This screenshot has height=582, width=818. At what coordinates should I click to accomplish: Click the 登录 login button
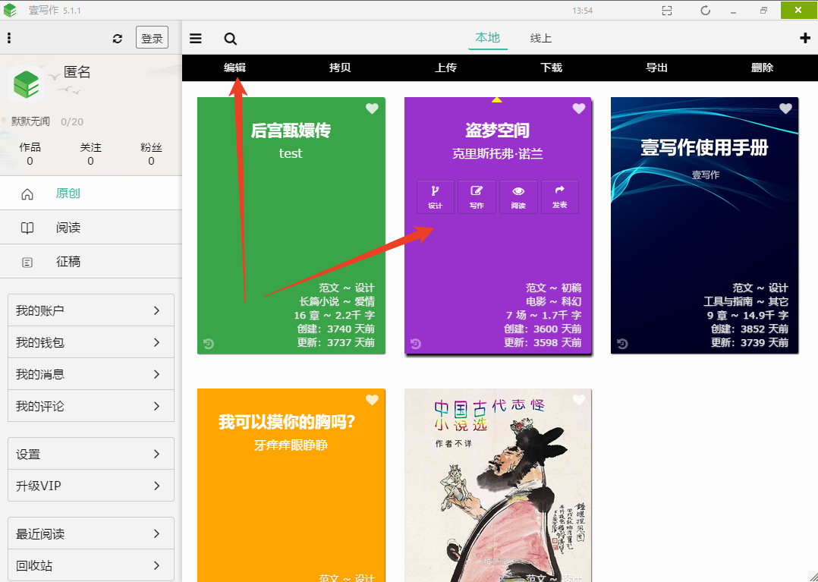tap(152, 37)
